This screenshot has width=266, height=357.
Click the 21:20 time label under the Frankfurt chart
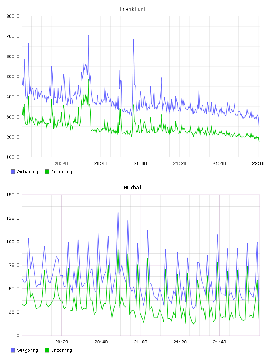coord(180,164)
